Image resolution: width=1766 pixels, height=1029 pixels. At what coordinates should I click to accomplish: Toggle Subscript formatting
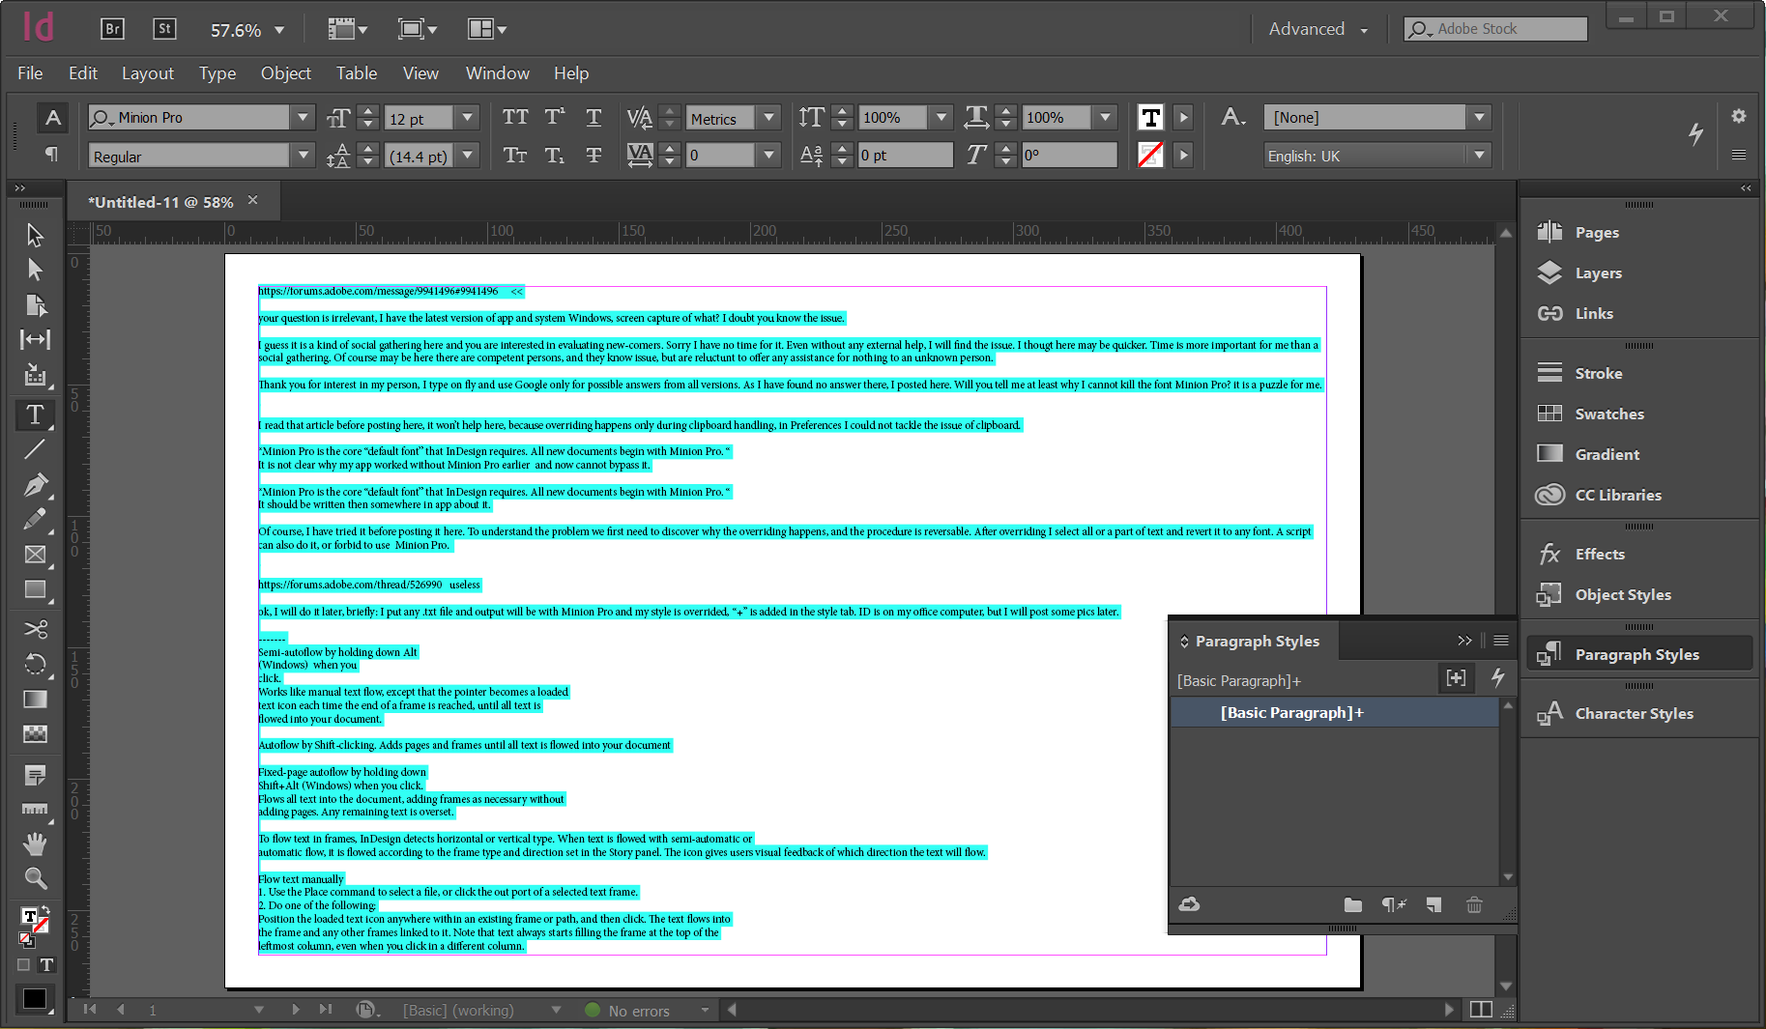(555, 155)
